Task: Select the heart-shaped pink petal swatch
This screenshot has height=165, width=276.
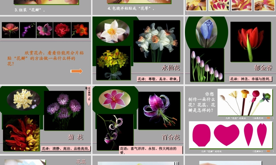Action: coord(227,134)
